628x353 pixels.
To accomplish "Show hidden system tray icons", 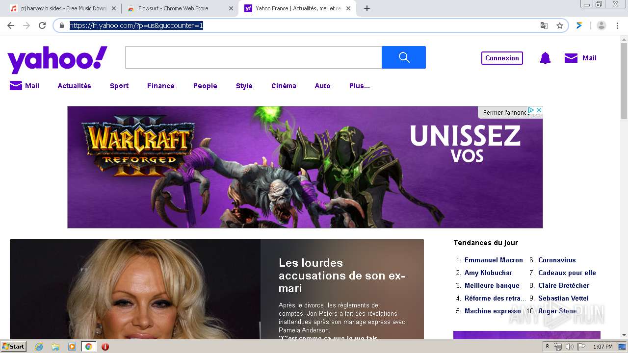I will (547, 347).
